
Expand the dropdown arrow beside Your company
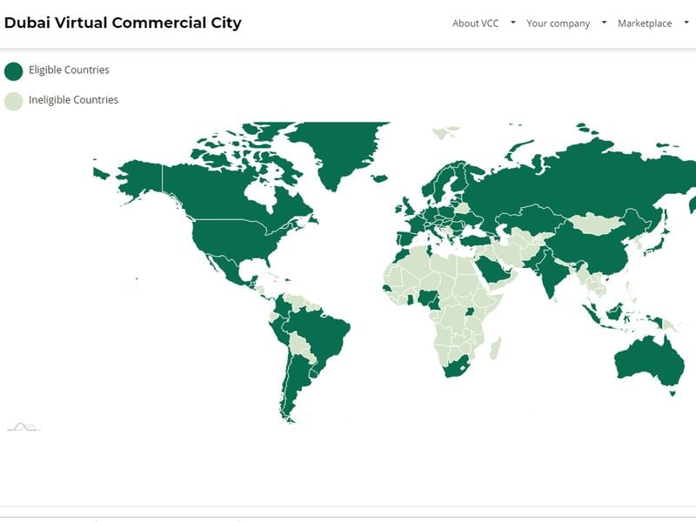pos(604,23)
